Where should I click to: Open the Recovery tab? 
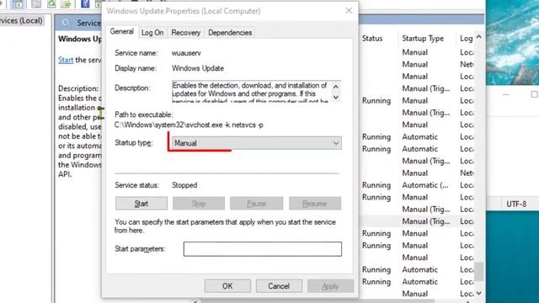185,33
